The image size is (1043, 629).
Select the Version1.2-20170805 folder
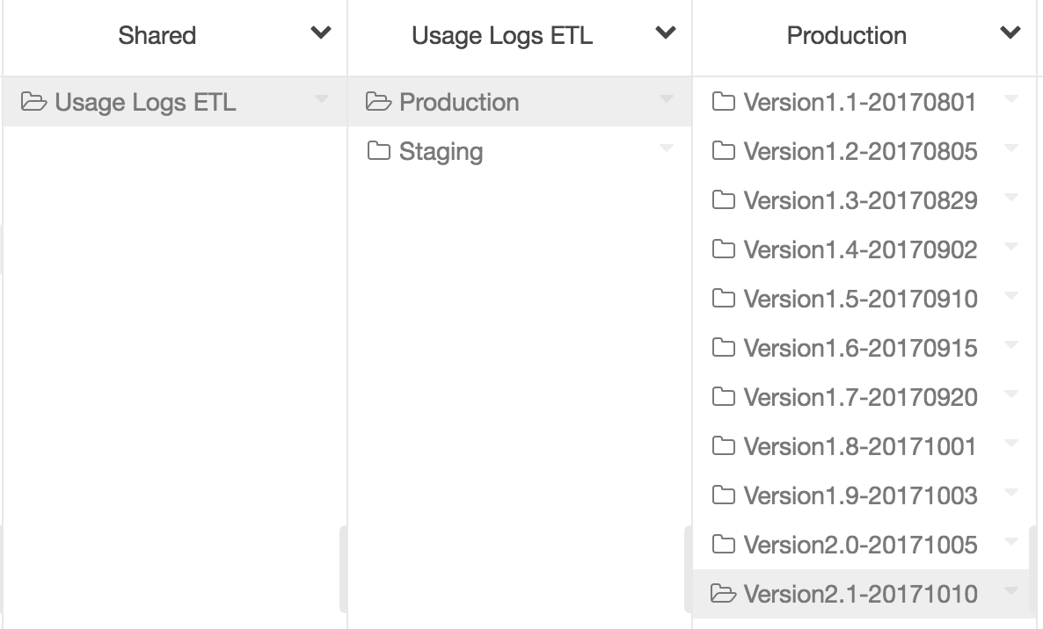click(860, 151)
